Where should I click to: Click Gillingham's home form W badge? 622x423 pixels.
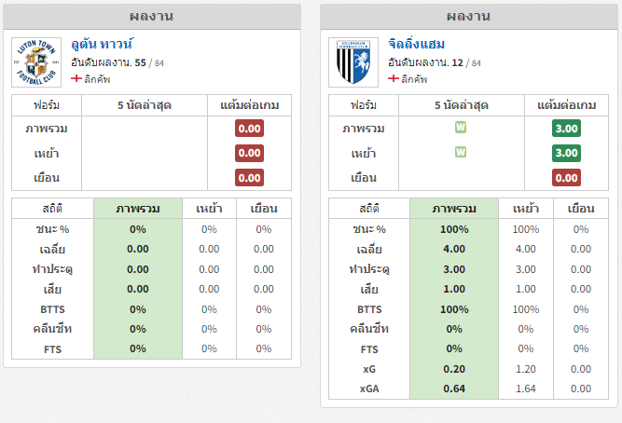[x=460, y=152]
